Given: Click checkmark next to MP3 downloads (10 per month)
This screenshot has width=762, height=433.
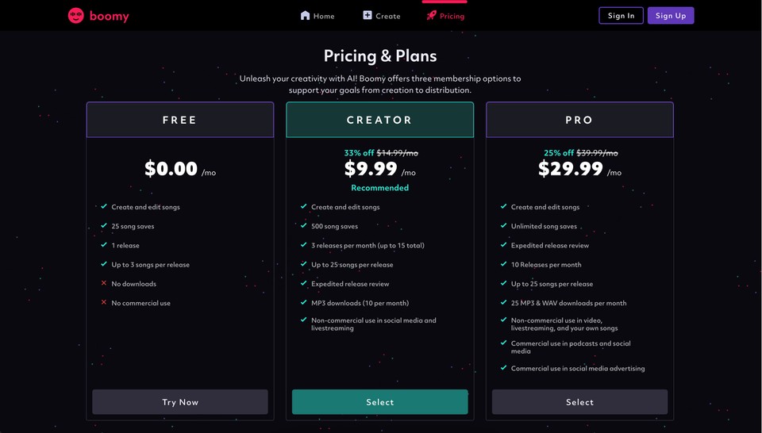Looking at the screenshot, I should tap(304, 302).
